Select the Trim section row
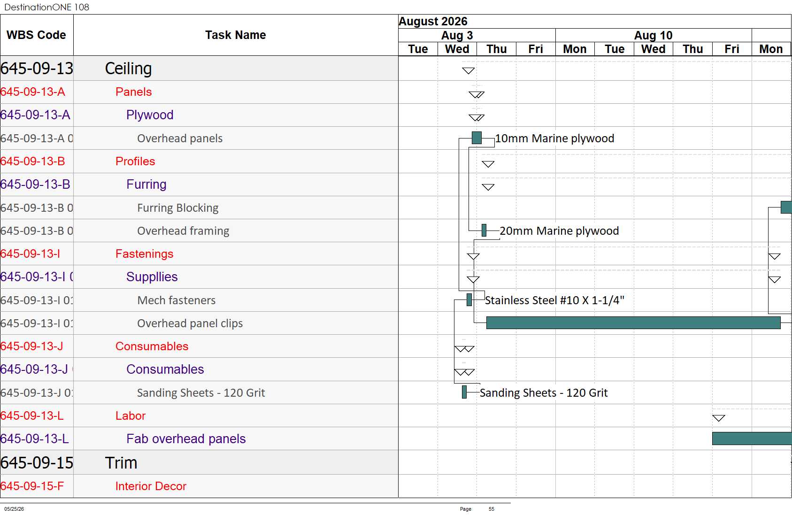792x515 pixels. pos(199,463)
